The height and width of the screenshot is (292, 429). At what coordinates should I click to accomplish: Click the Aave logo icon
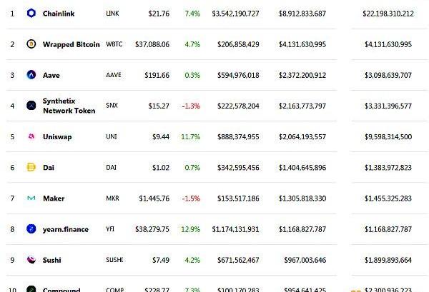tap(31, 74)
